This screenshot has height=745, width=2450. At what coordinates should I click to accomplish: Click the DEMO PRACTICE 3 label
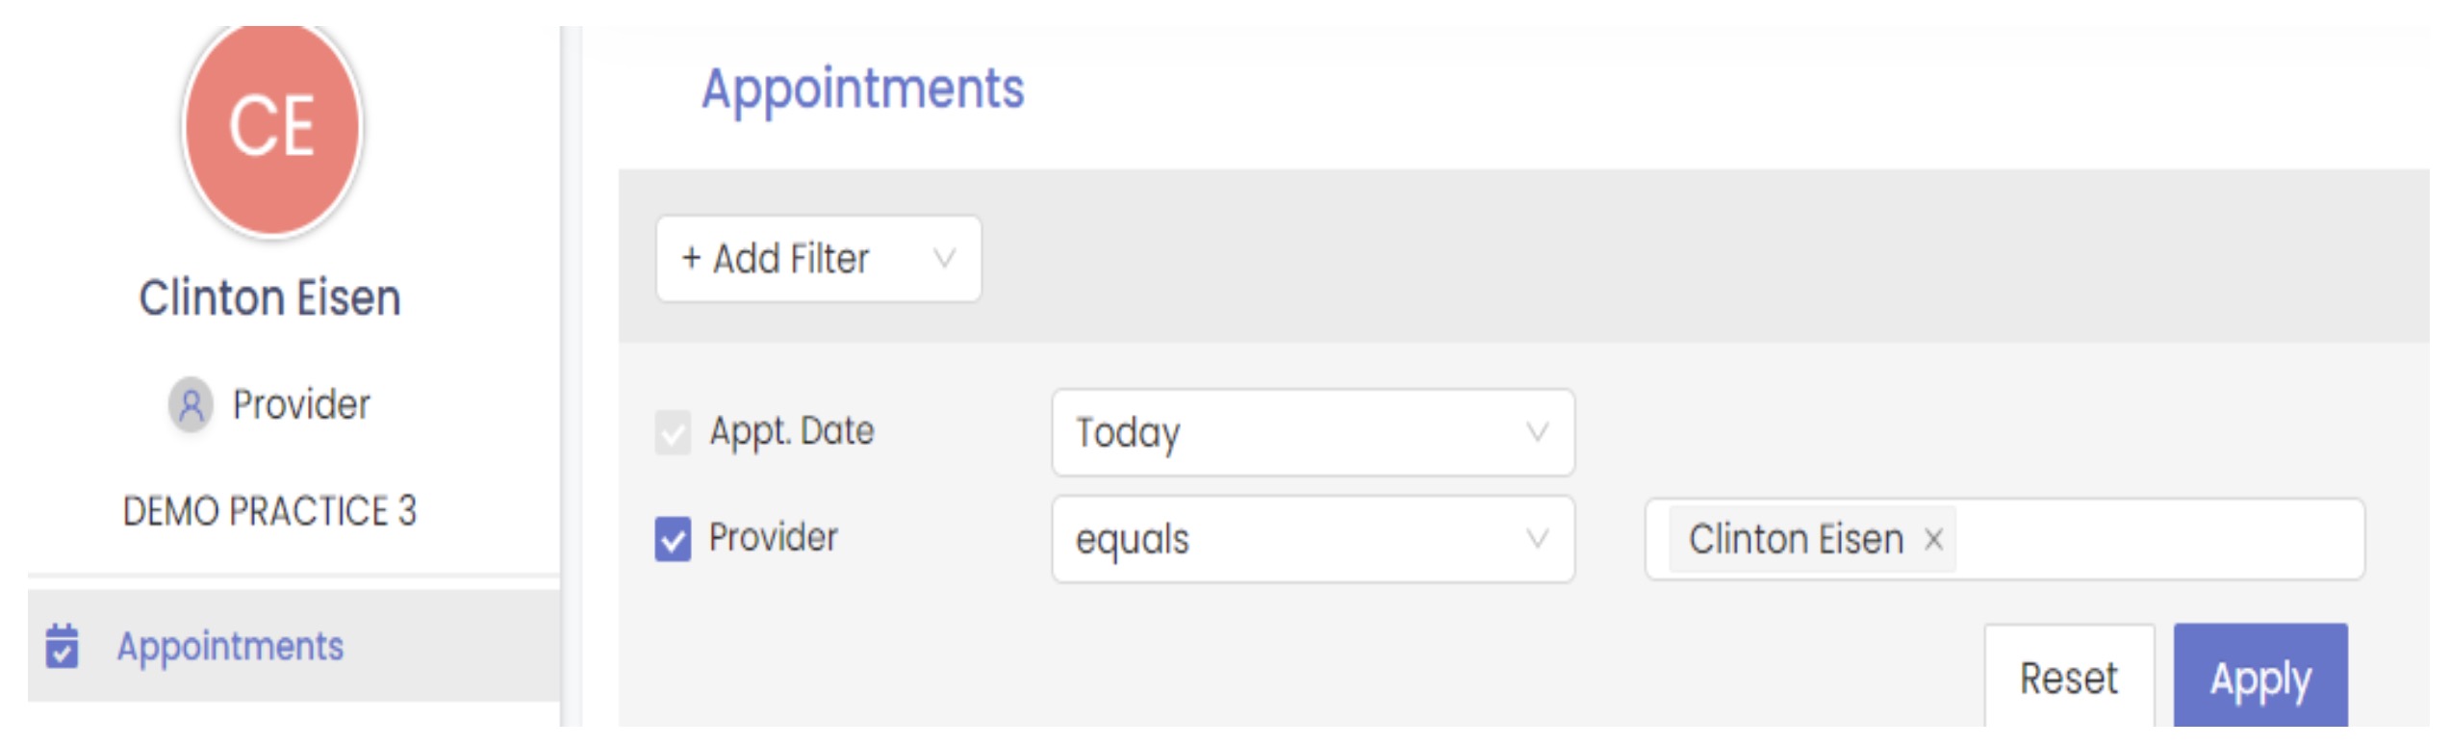269,511
